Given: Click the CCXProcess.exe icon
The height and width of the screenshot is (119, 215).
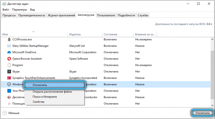Looking at the screenshot, I should coord(9,39).
